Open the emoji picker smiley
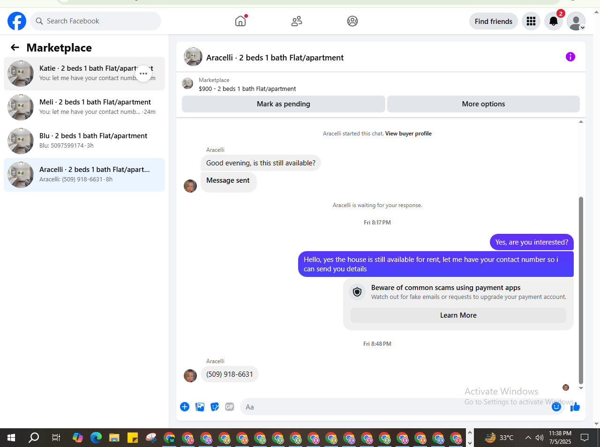This screenshot has height=447, width=600. (x=556, y=407)
